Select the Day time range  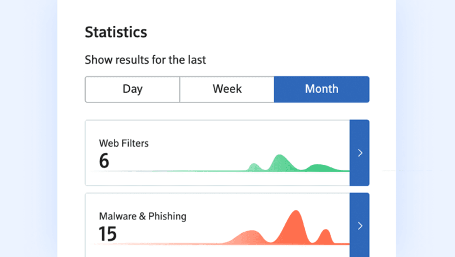tap(132, 89)
